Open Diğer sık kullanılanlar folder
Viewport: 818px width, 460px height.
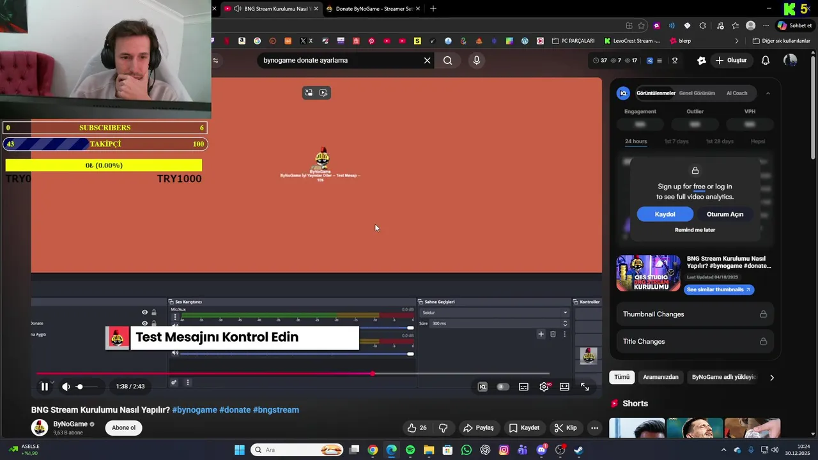coord(781,41)
